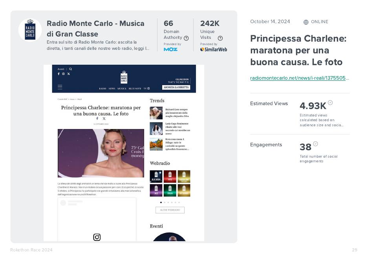Image resolution: width=368 pixels, height=260 pixels.
Task: Click the SimilarWeb provider logo
Action: (x=214, y=49)
